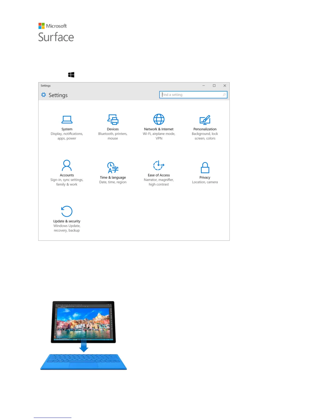Open Ease of Access icon
The image size is (325, 420).
pos(159,165)
